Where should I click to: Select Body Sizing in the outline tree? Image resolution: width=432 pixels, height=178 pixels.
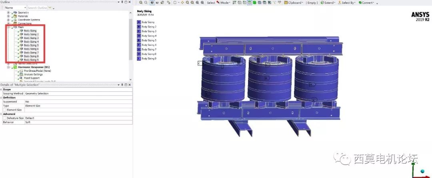coord(30,30)
